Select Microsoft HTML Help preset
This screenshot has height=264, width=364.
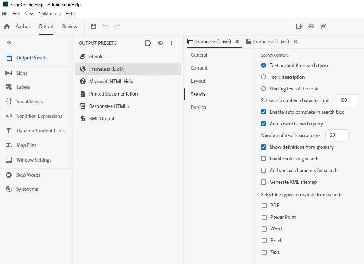[128, 81]
